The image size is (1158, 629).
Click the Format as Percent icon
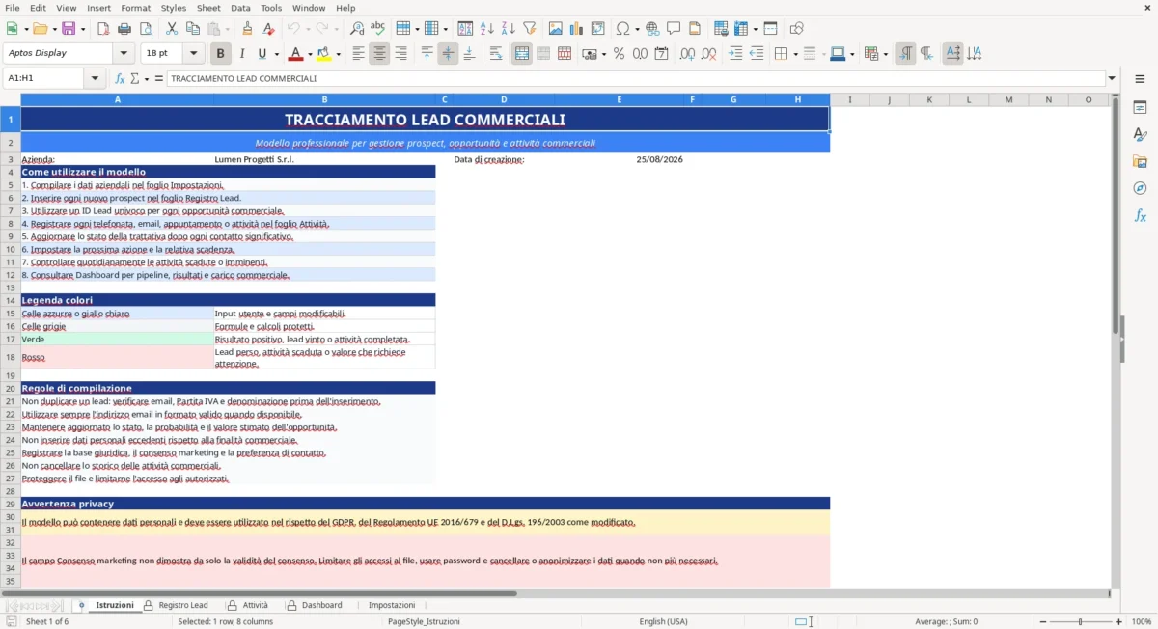[619, 54]
